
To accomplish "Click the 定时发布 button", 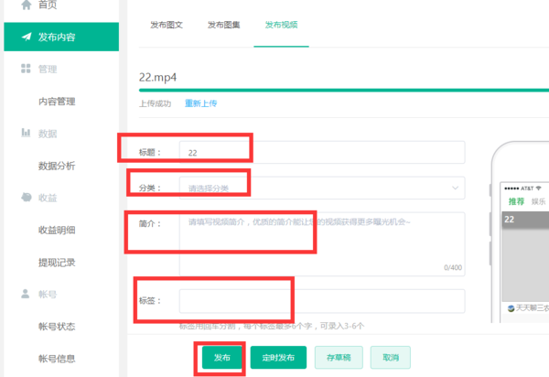I will click(x=278, y=358).
